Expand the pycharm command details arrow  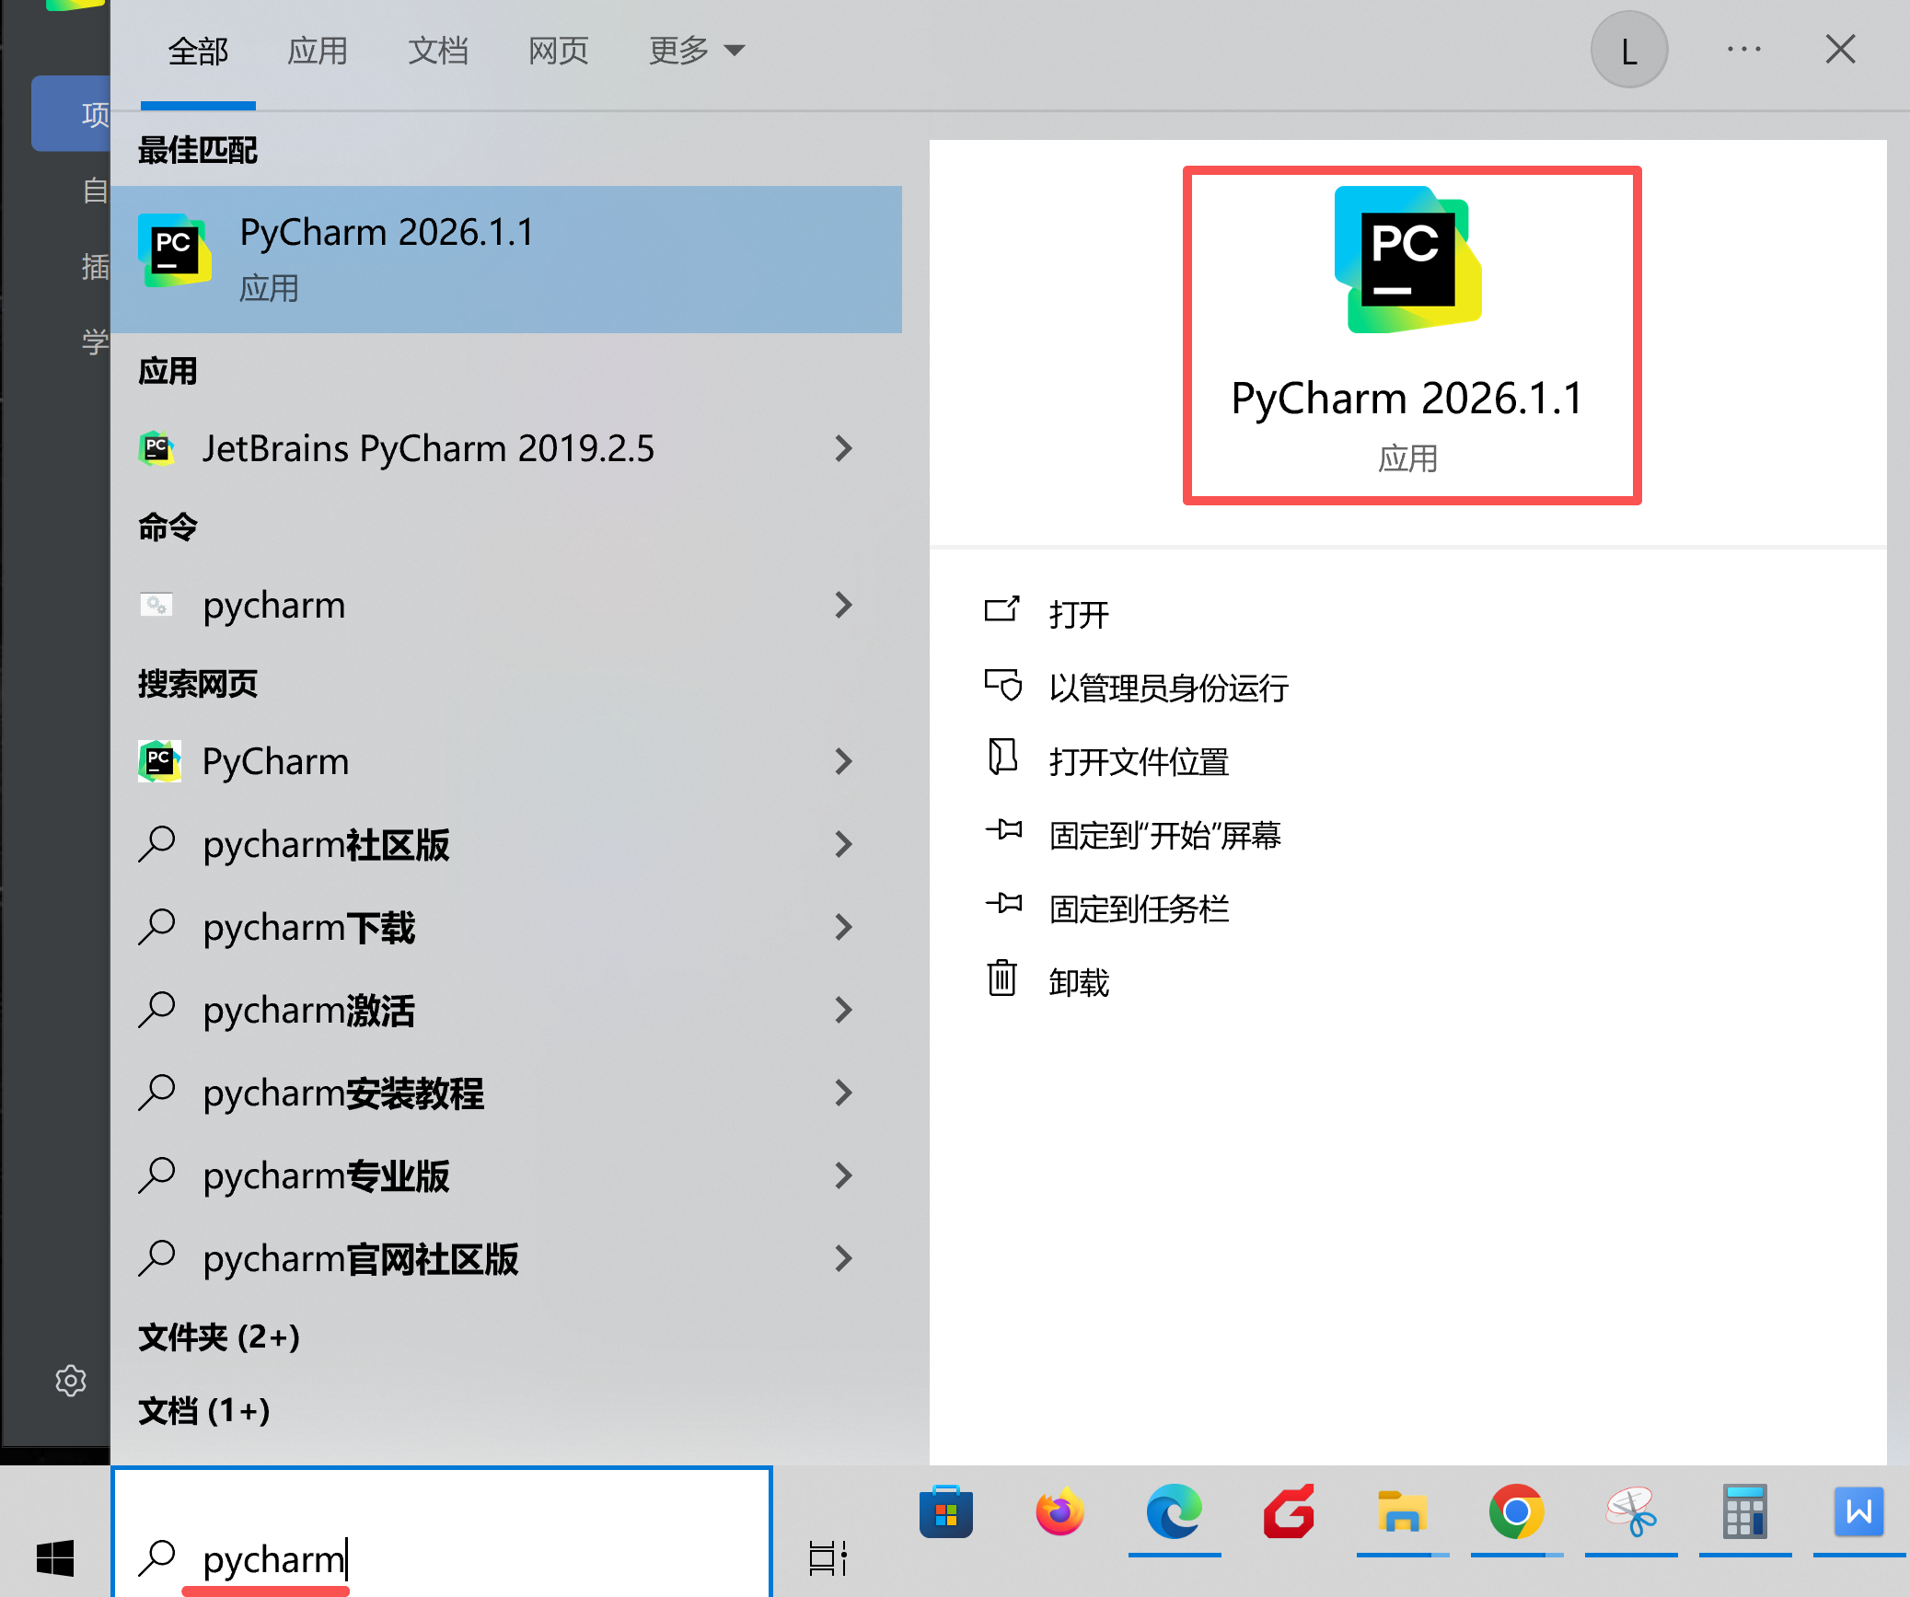[843, 605]
